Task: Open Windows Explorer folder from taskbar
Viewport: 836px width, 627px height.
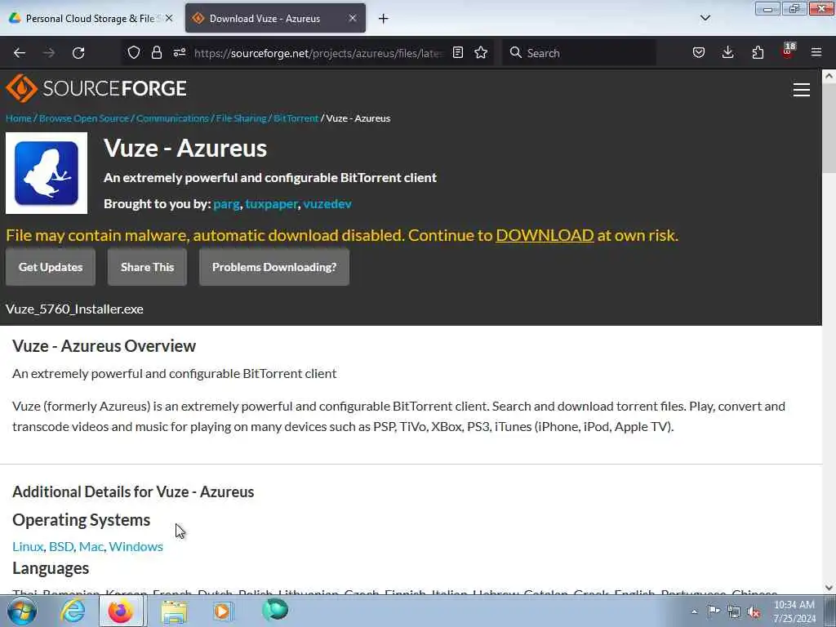Action: [x=174, y=611]
